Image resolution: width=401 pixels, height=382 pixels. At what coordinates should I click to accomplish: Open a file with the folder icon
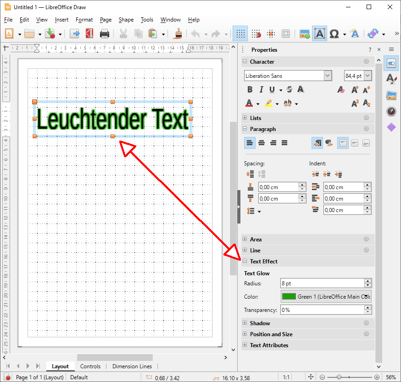pos(29,33)
